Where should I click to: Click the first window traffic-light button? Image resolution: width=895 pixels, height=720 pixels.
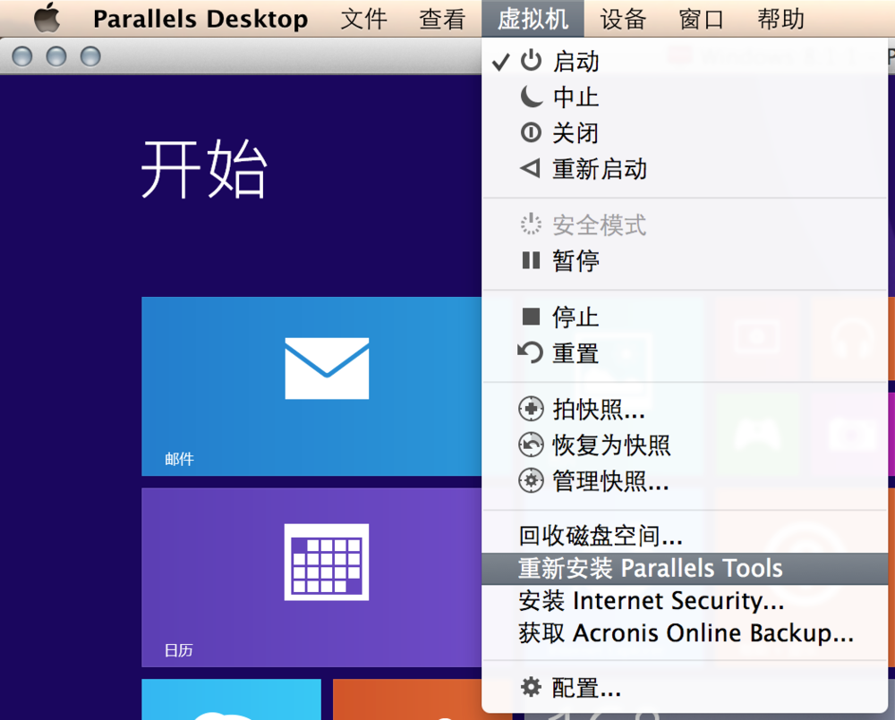21,56
